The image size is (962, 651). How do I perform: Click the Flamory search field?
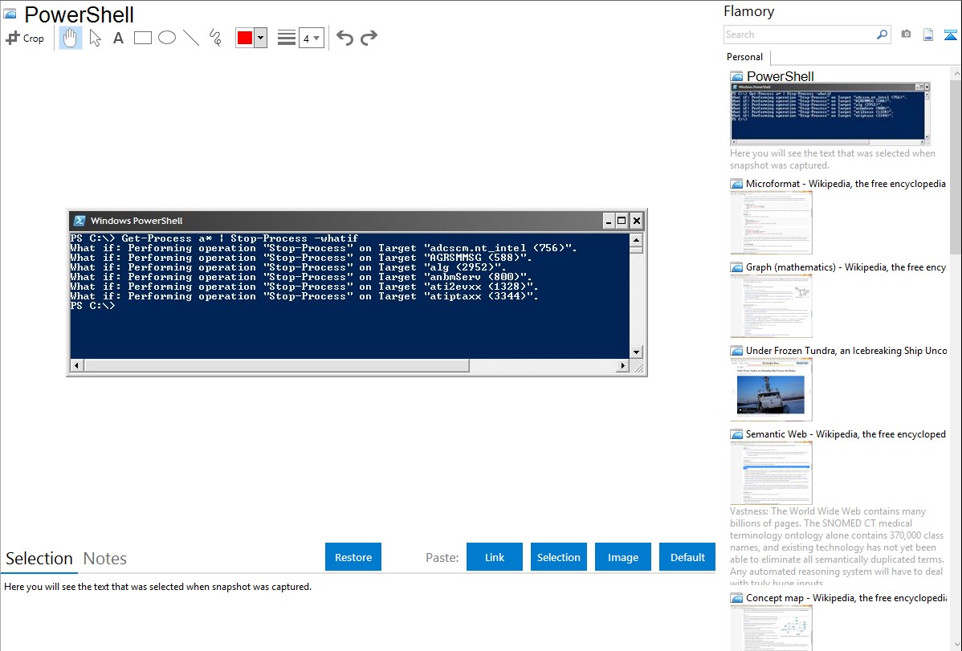point(800,35)
